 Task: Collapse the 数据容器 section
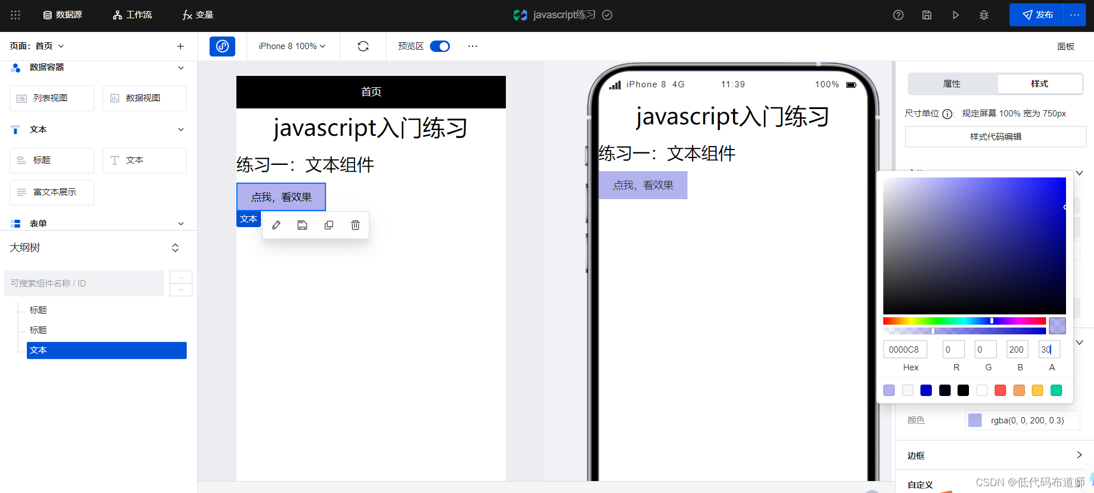(181, 68)
